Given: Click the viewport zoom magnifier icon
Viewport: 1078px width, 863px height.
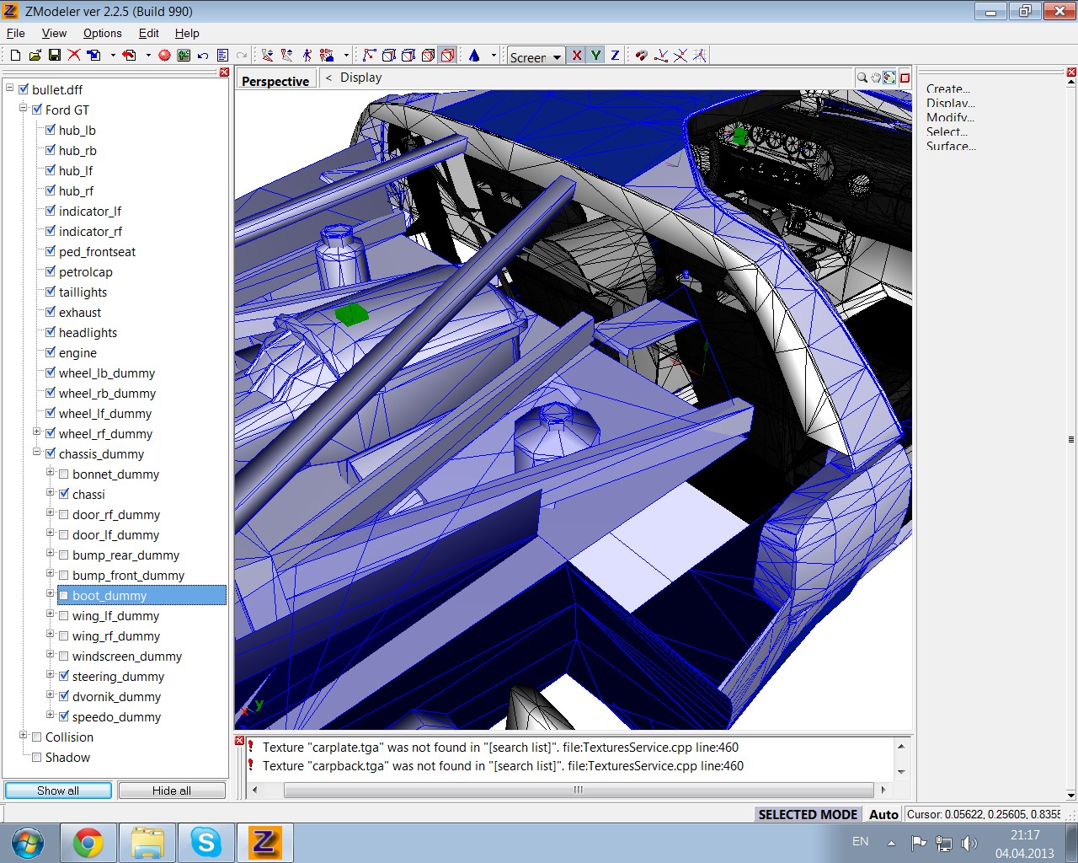Looking at the screenshot, I should [x=862, y=78].
